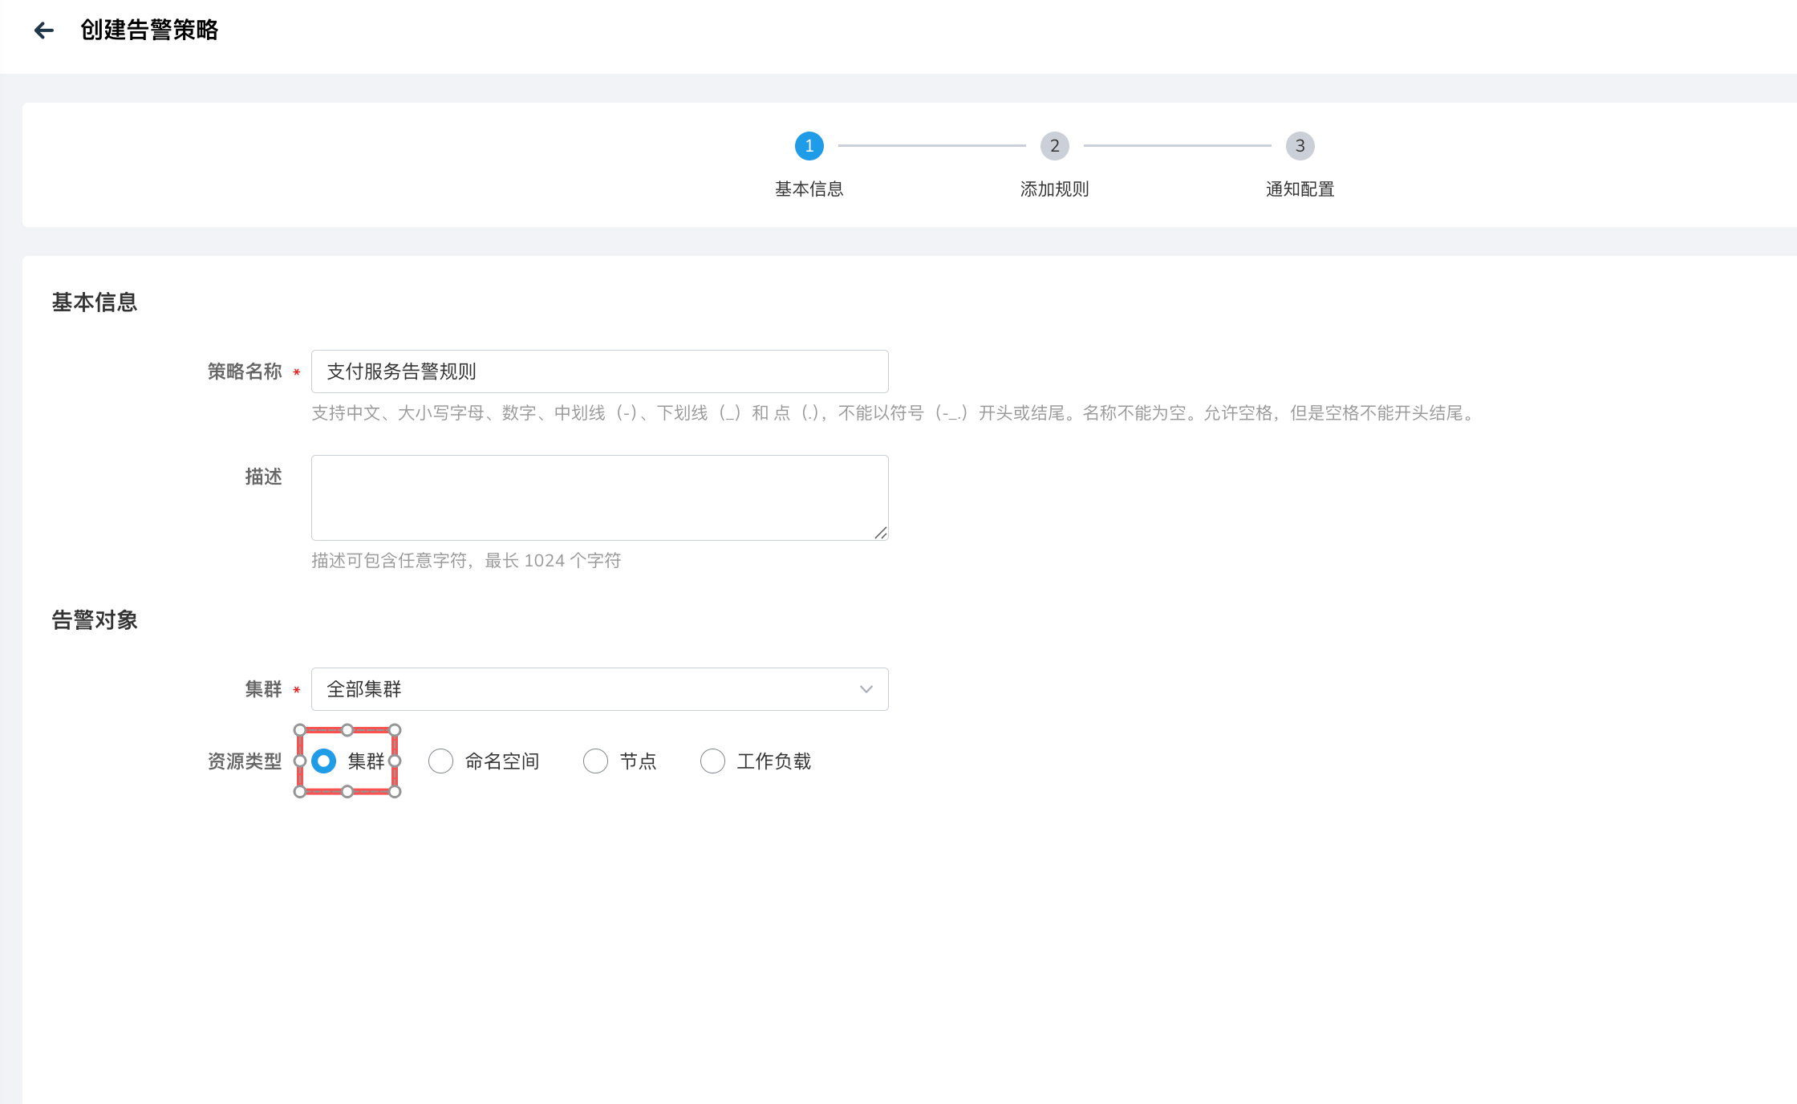The width and height of the screenshot is (1797, 1104).
Task: Click the text 支付服务告警规则 to edit
Action: point(400,371)
